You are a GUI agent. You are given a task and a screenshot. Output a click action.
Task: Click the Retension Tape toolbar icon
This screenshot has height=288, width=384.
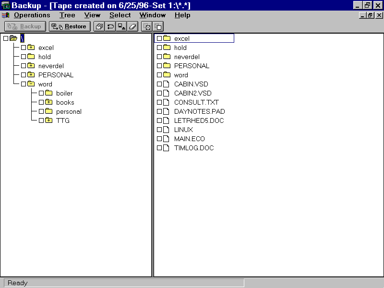point(110,26)
